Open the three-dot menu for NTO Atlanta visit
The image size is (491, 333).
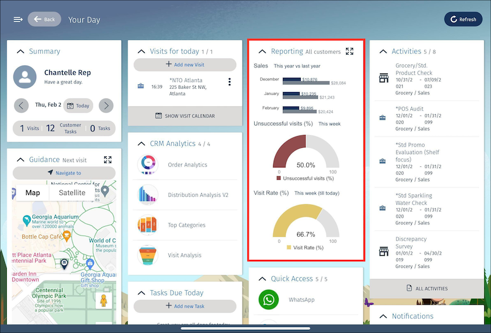pyautogui.click(x=230, y=82)
